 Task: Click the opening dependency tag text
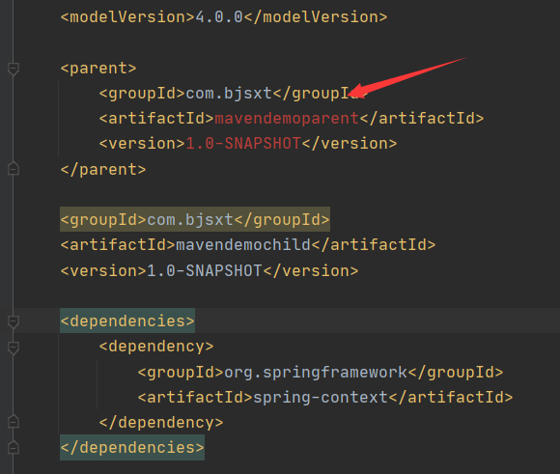pyautogui.click(x=156, y=347)
